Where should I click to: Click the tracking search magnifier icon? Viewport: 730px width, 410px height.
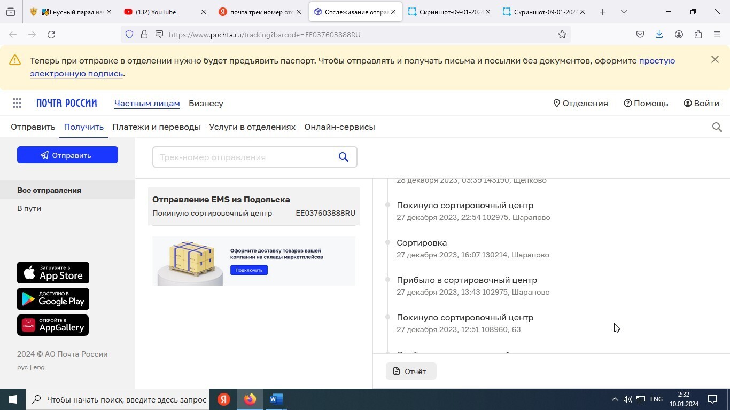[x=344, y=157]
